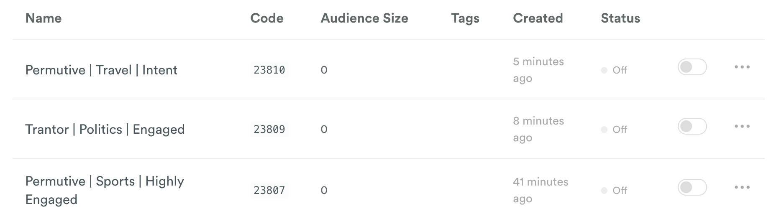Click Off status dot for code 23809
Viewport: 769px width, 219px height.
pyautogui.click(x=604, y=130)
